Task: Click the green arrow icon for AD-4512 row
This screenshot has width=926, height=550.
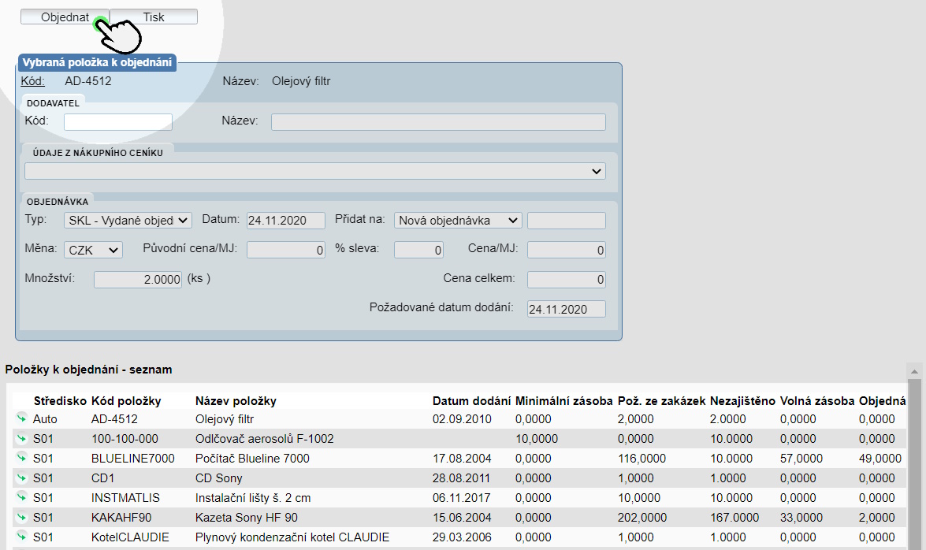Action: pyautogui.click(x=21, y=418)
